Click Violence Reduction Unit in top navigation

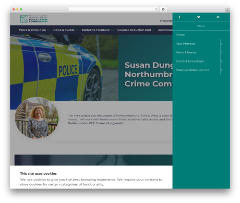point(134,30)
